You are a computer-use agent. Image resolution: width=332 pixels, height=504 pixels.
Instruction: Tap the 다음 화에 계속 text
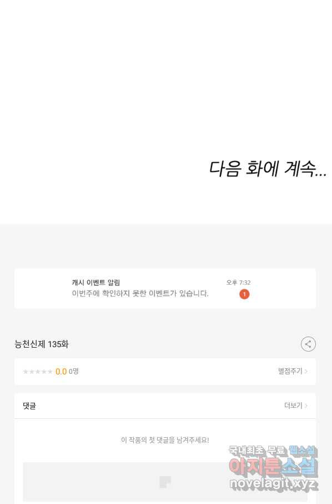pos(268,169)
